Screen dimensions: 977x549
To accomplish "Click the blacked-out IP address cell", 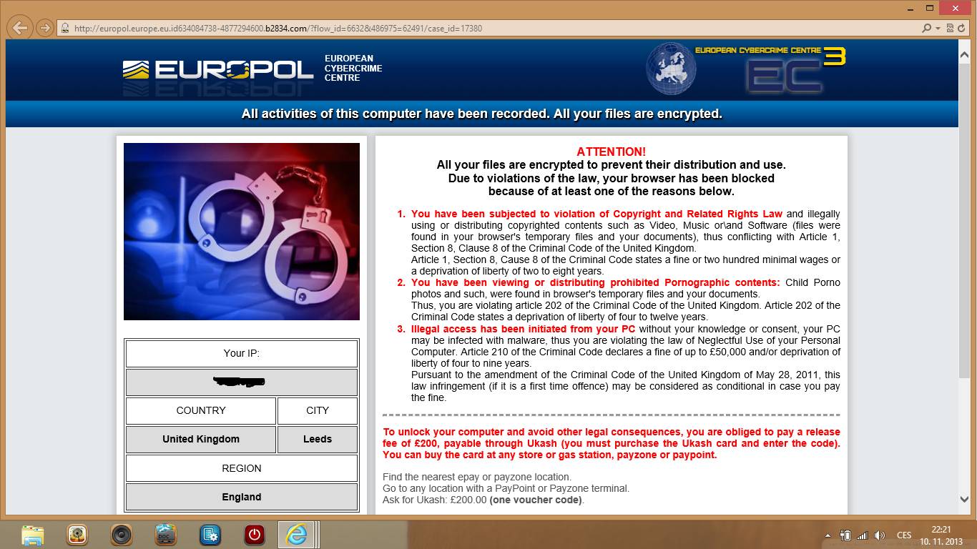I will pyautogui.click(x=242, y=382).
